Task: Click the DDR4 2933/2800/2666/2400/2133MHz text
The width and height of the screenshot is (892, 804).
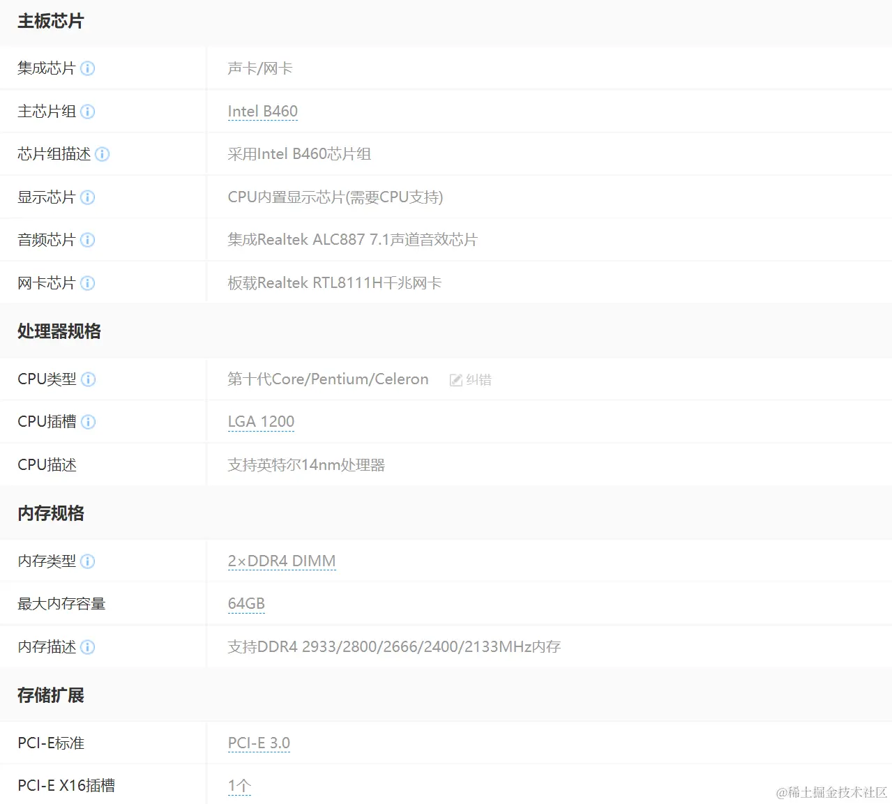Action: [x=395, y=647]
